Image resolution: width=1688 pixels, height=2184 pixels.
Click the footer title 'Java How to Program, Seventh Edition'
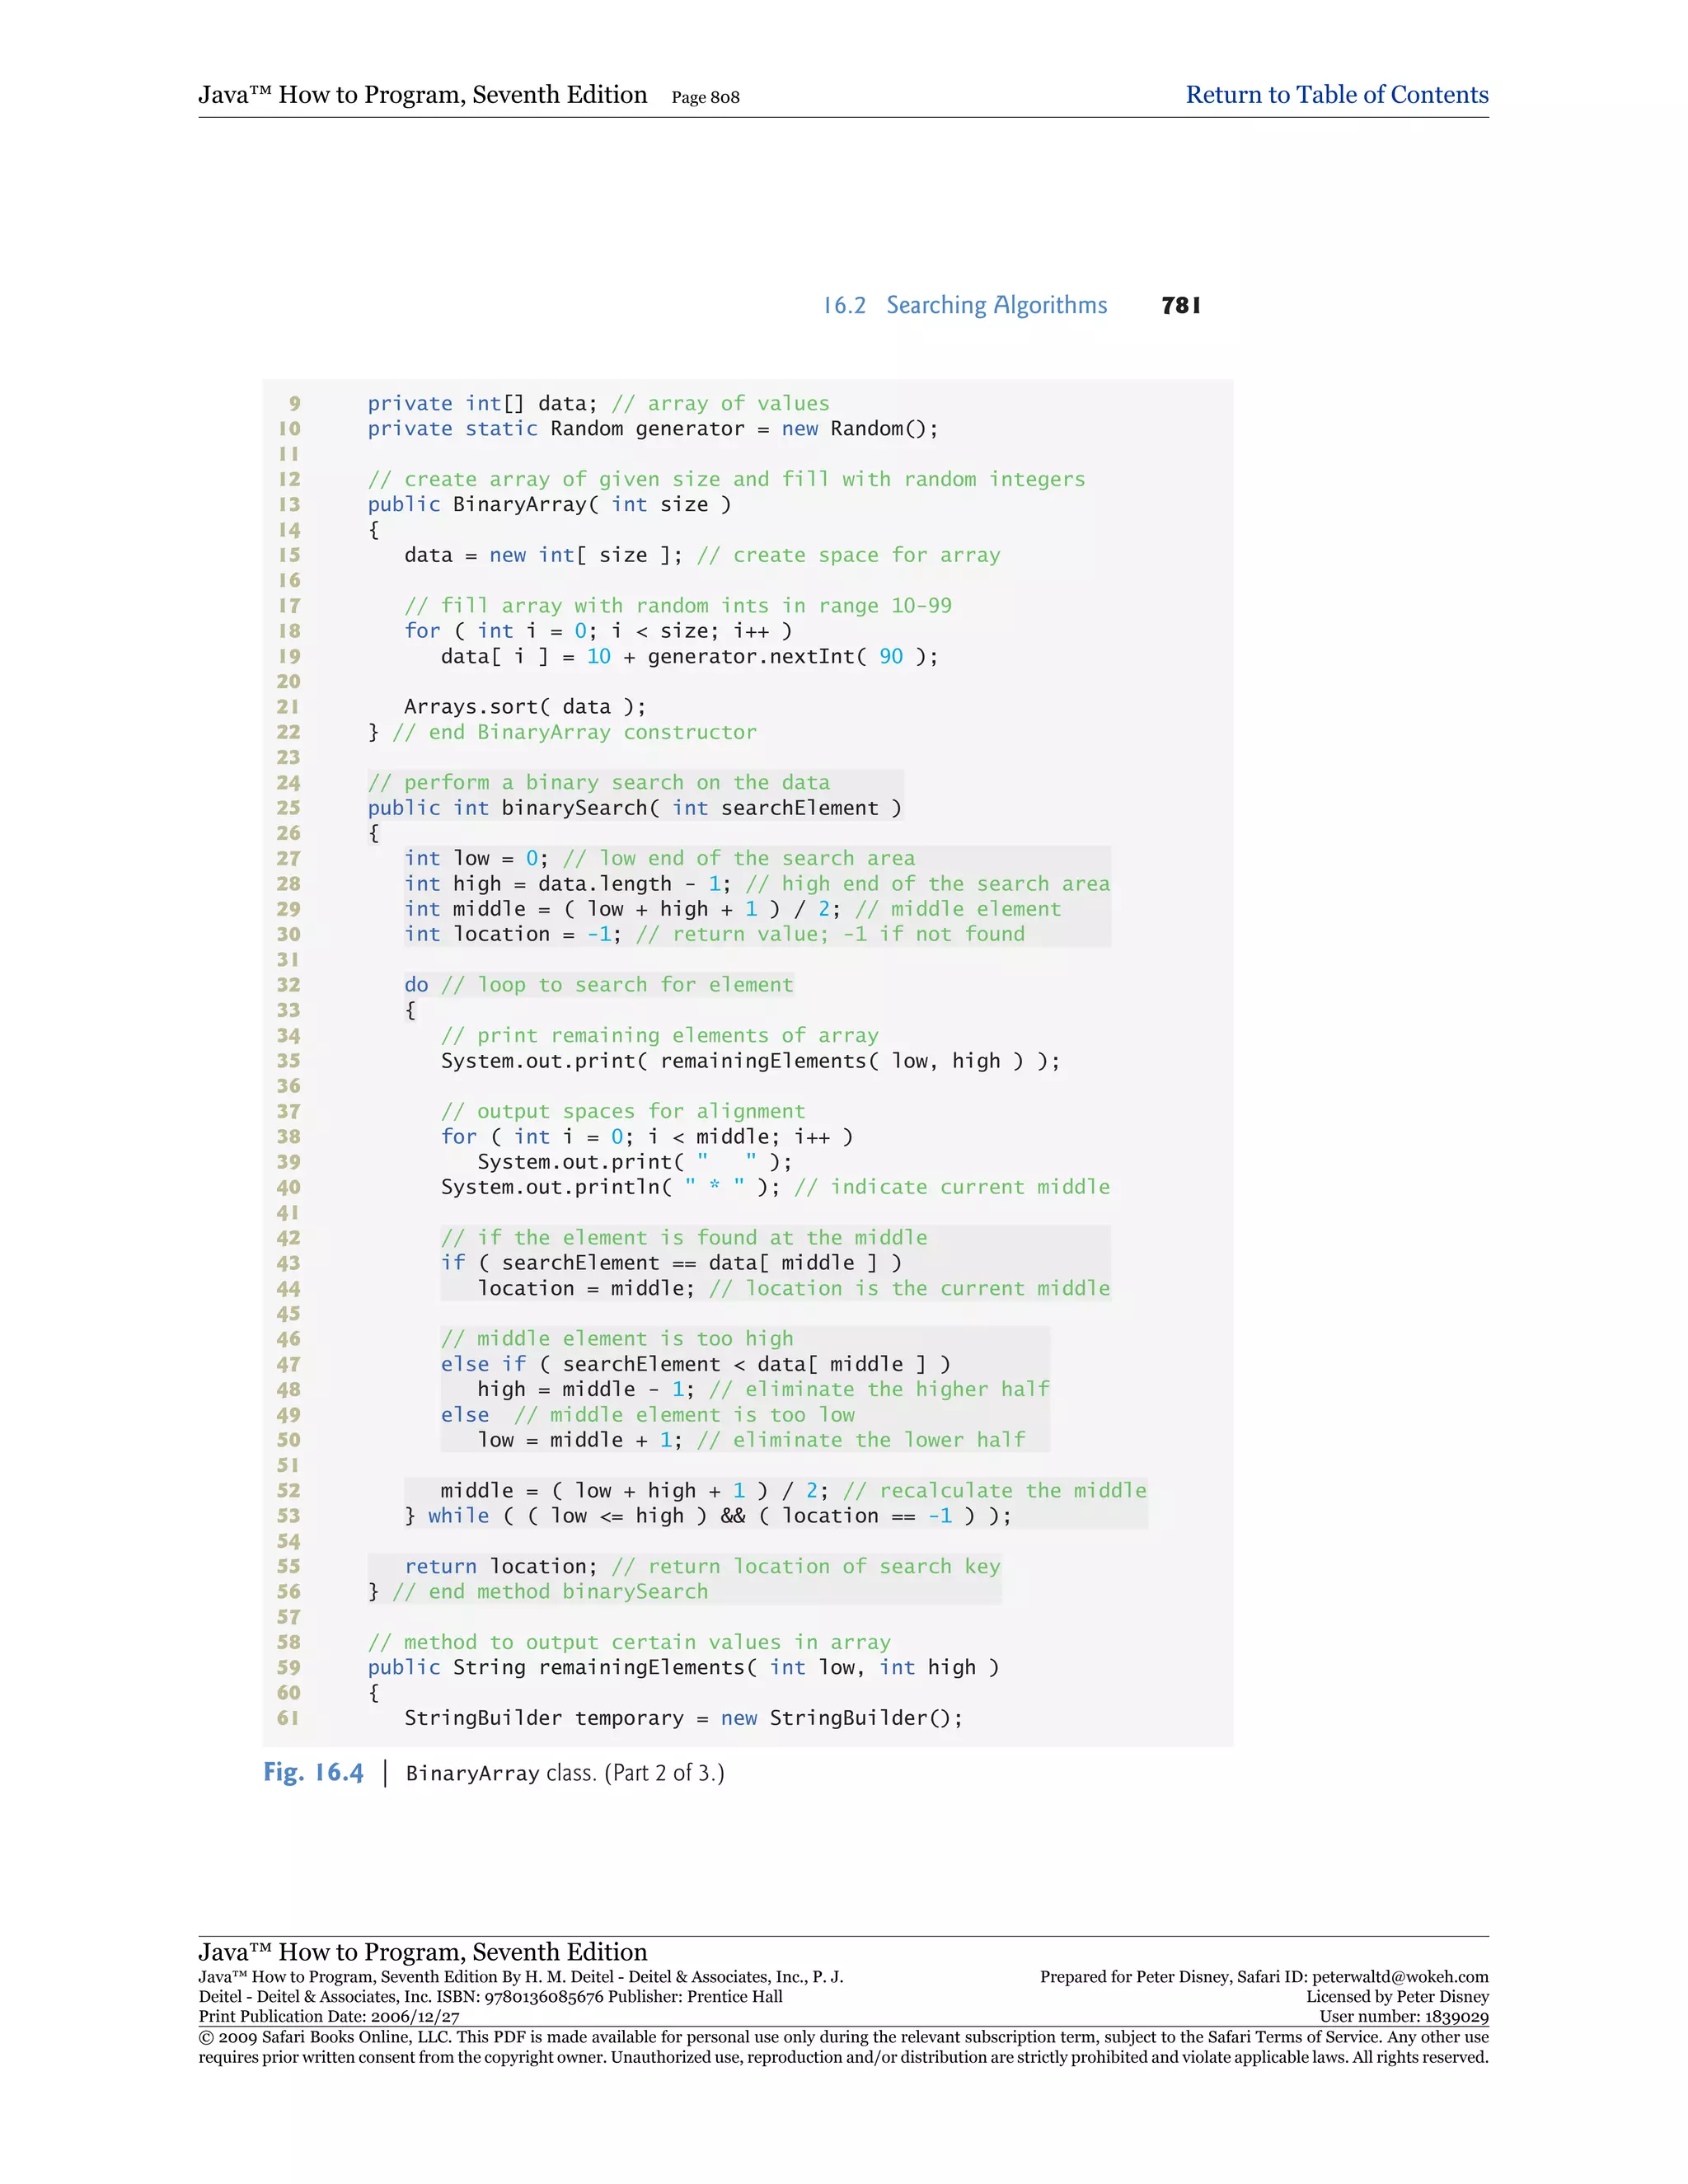pyautogui.click(x=422, y=1951)
